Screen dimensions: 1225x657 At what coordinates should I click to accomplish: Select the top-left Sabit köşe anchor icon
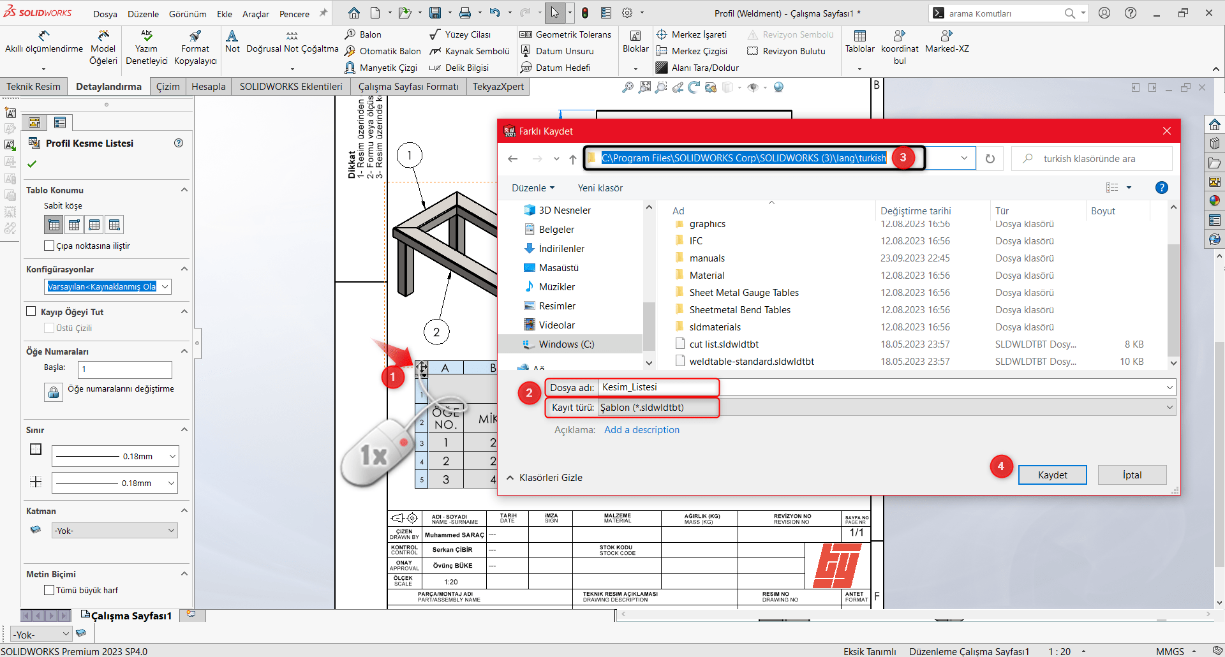click(54, 225)
